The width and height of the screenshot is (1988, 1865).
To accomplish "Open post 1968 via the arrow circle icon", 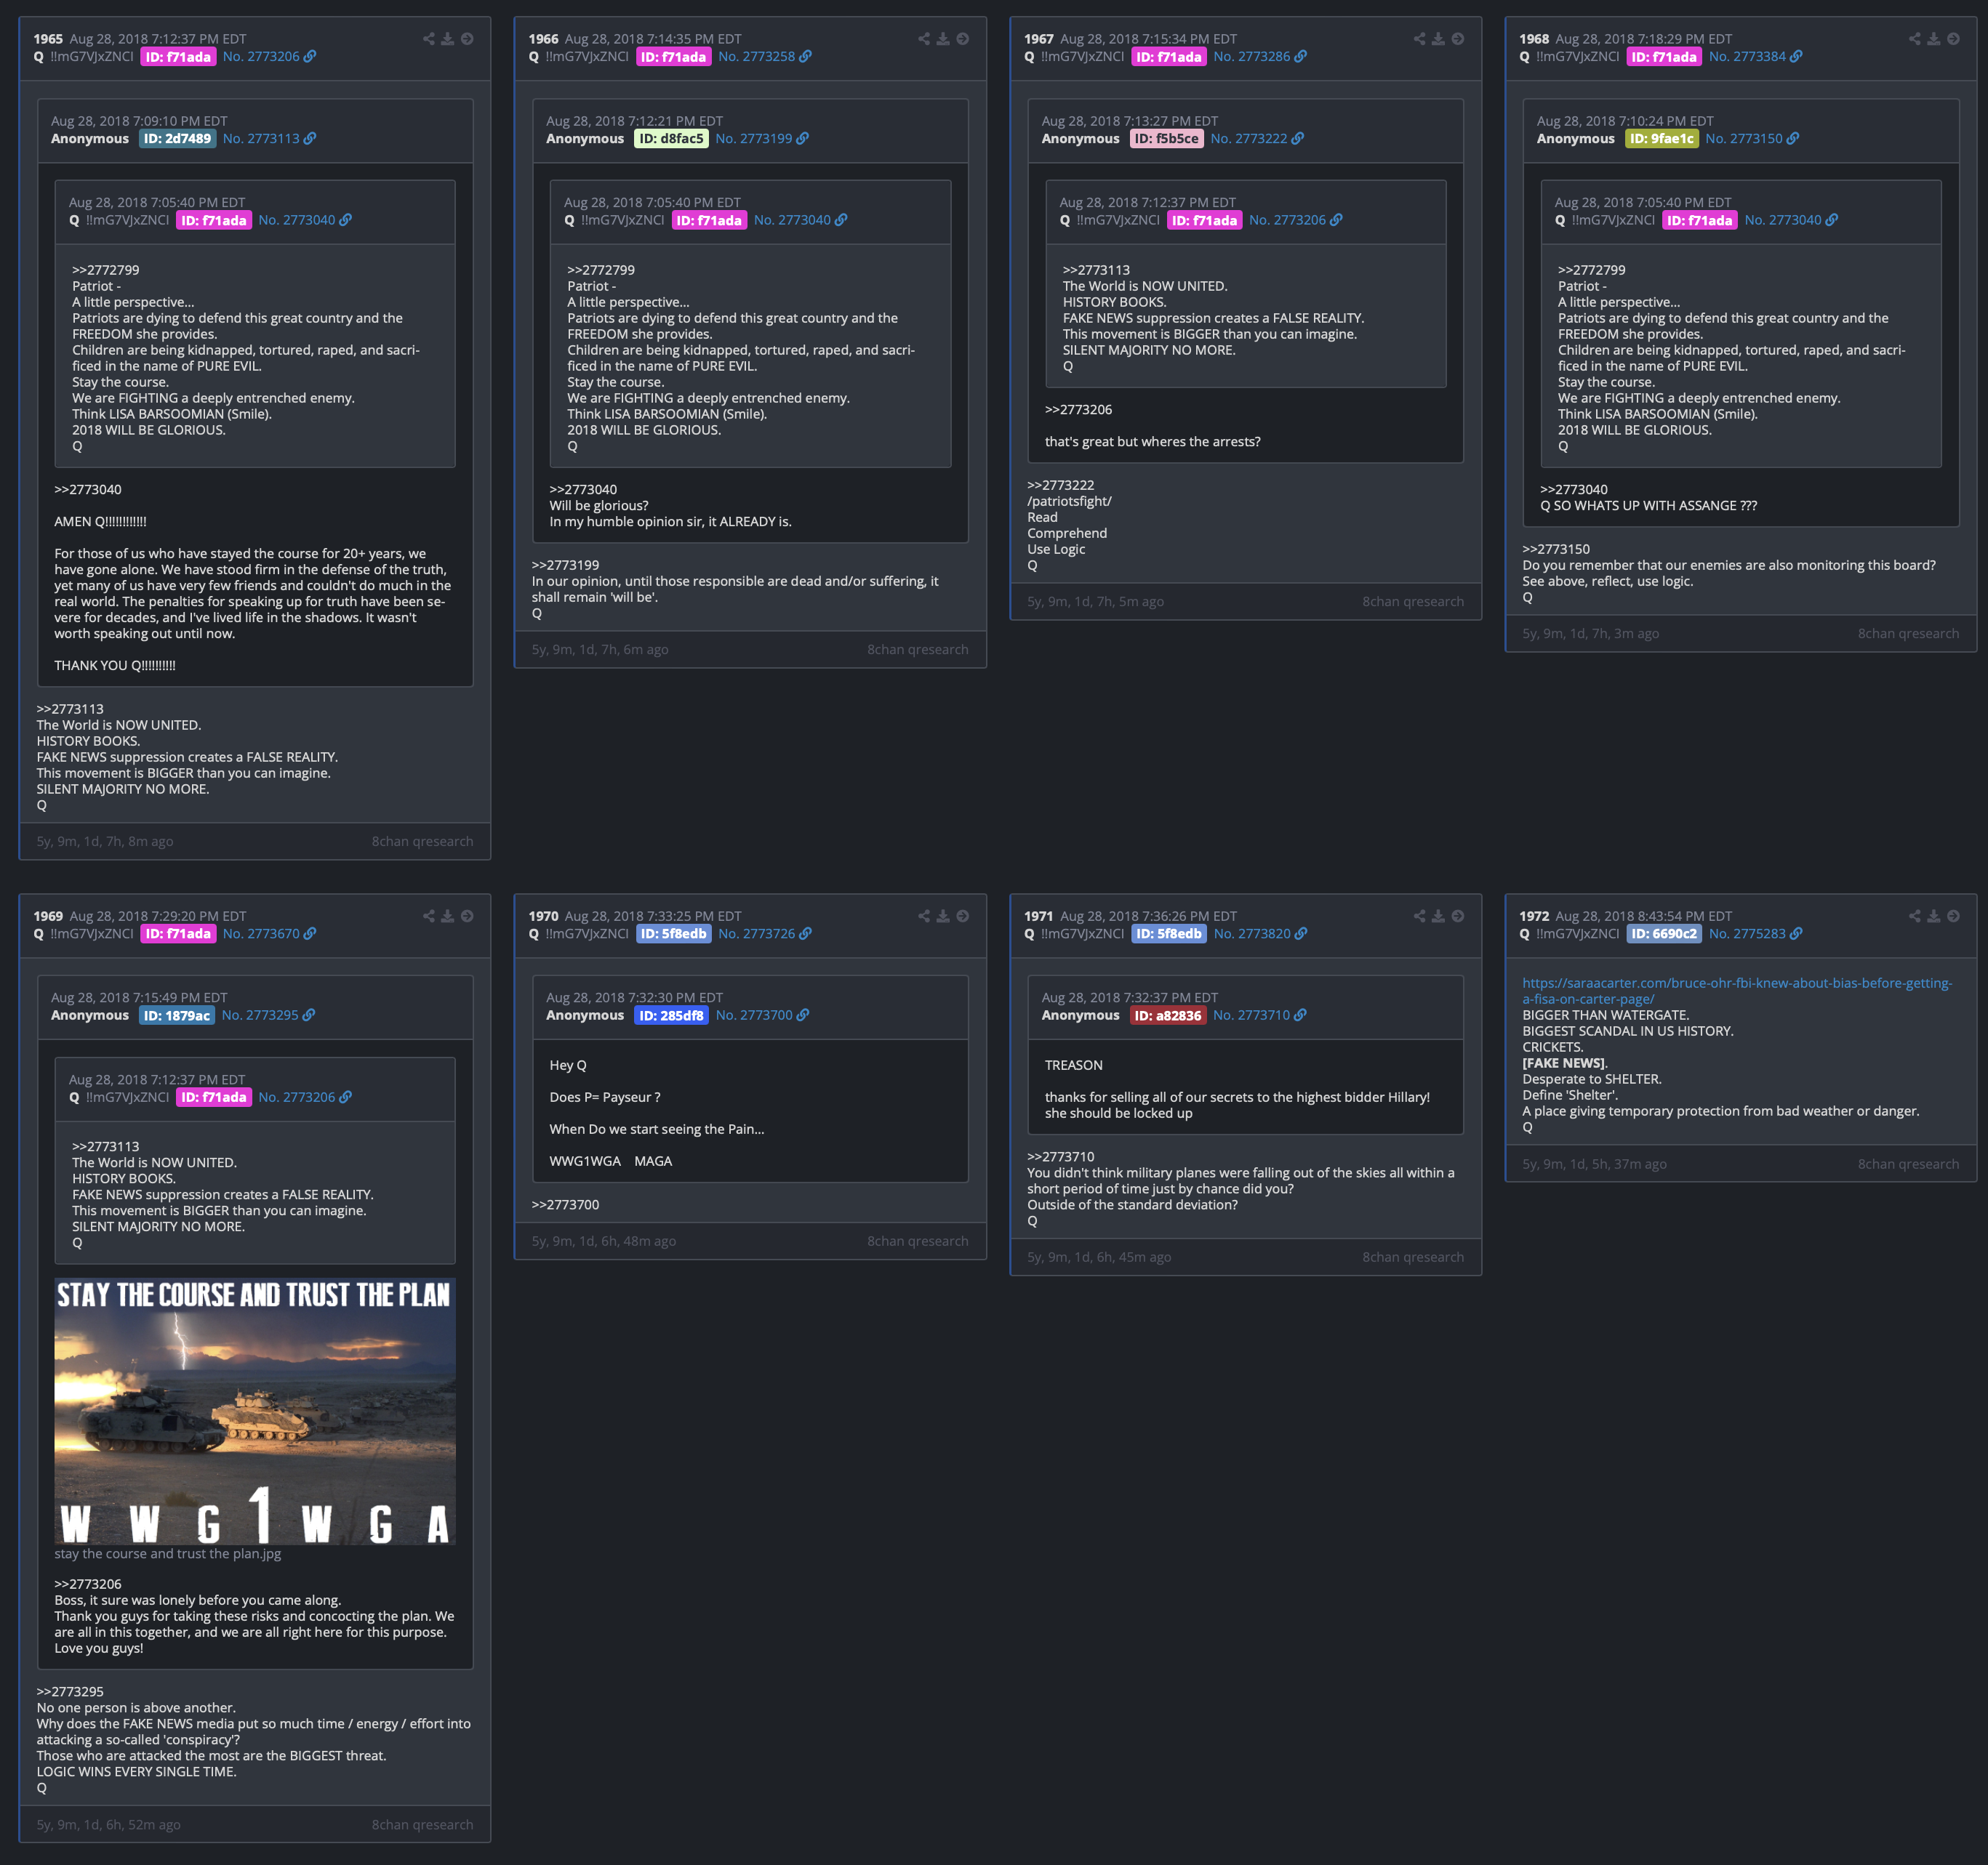I will coord(1954,39).
